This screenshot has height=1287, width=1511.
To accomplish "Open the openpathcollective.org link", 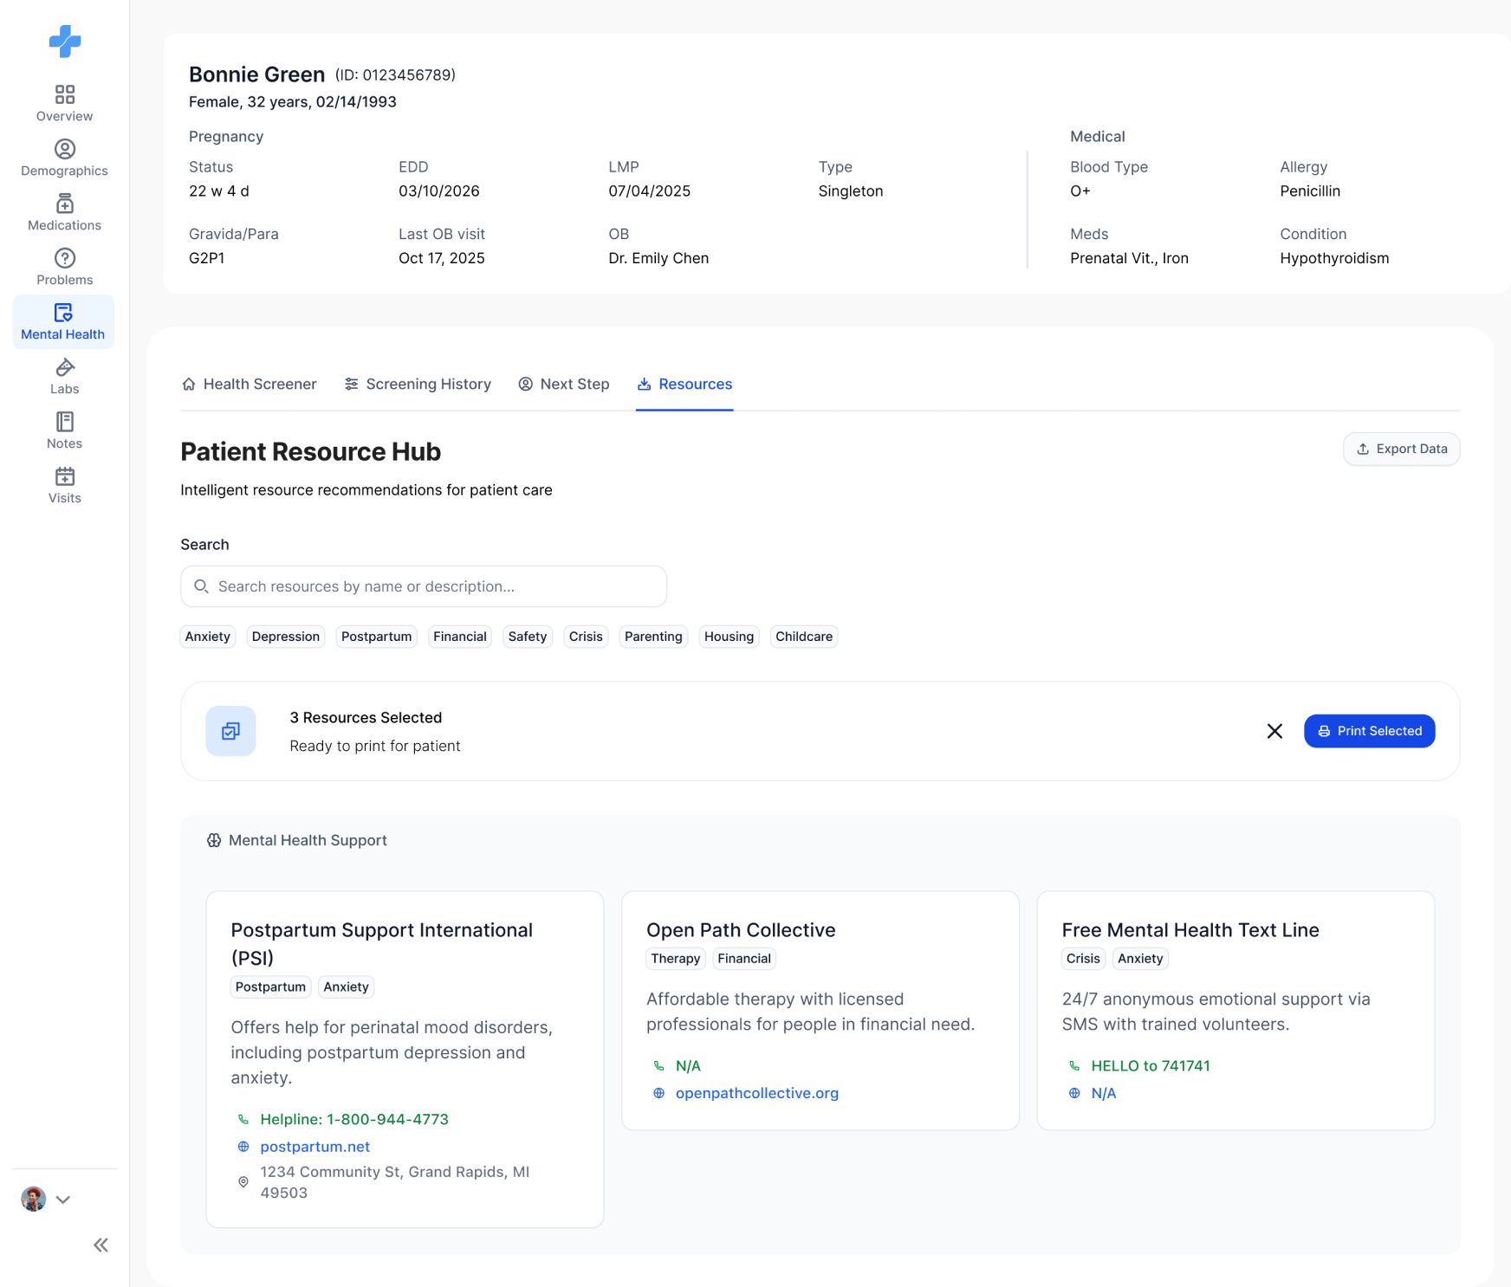I will 757,1093.
